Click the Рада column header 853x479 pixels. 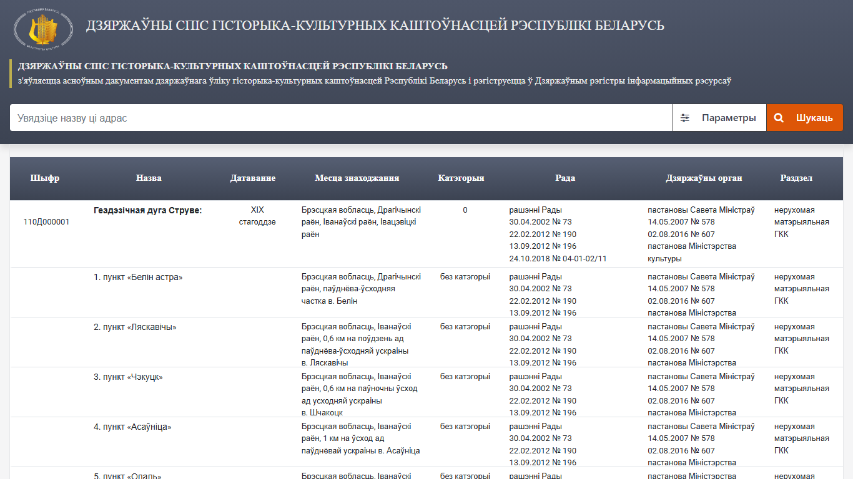pyautogui.click(x=565, y=178)
